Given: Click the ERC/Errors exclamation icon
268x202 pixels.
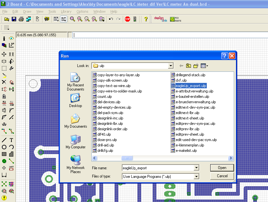Looking at the screenshot, I should coord(4,198).
